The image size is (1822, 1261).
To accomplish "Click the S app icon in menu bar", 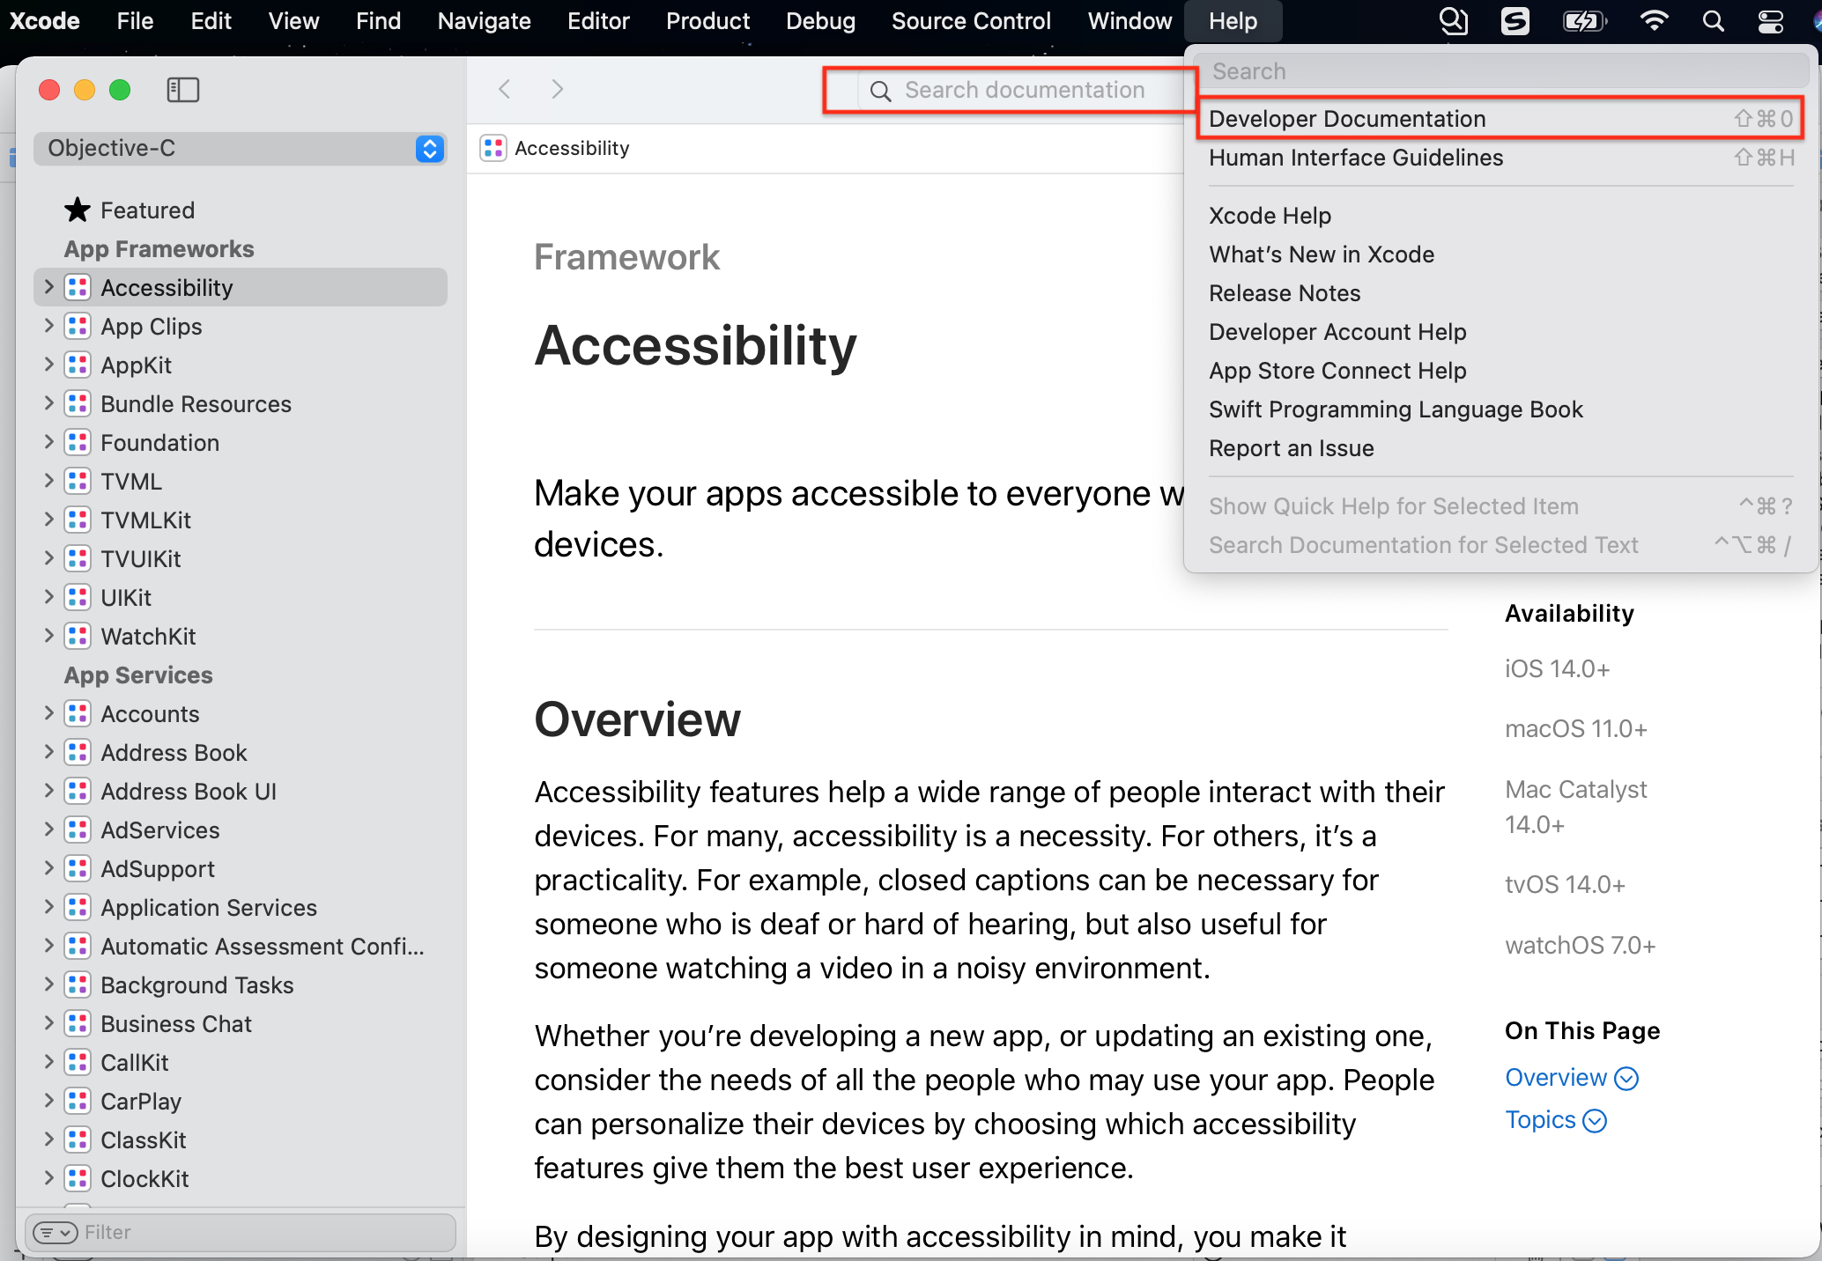I will click(x=1515, y=21).
